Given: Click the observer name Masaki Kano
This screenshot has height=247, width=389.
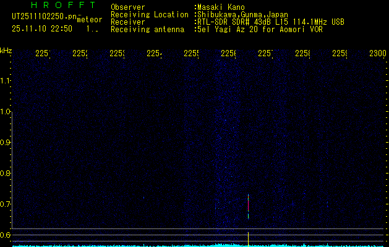Looking at the screenshot, I should coord(220,7).
